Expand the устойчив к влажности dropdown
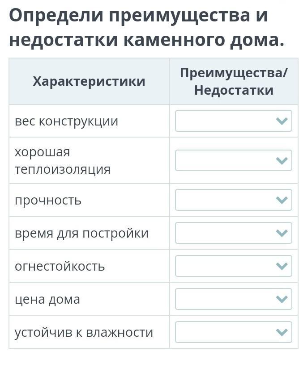This screenshot has width=299, height=368. 233,332
